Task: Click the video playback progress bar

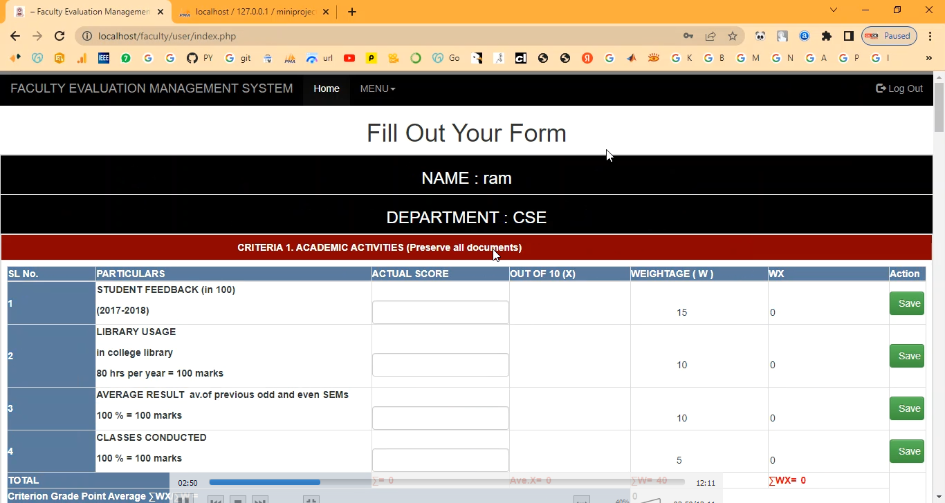Action: [x=446, y=482]
